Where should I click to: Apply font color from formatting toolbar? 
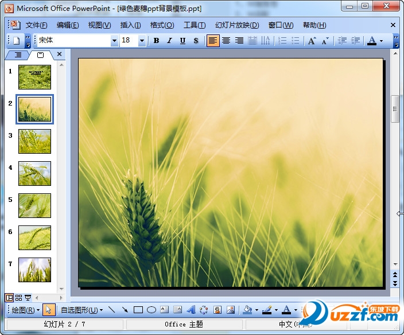pos(372,41)
